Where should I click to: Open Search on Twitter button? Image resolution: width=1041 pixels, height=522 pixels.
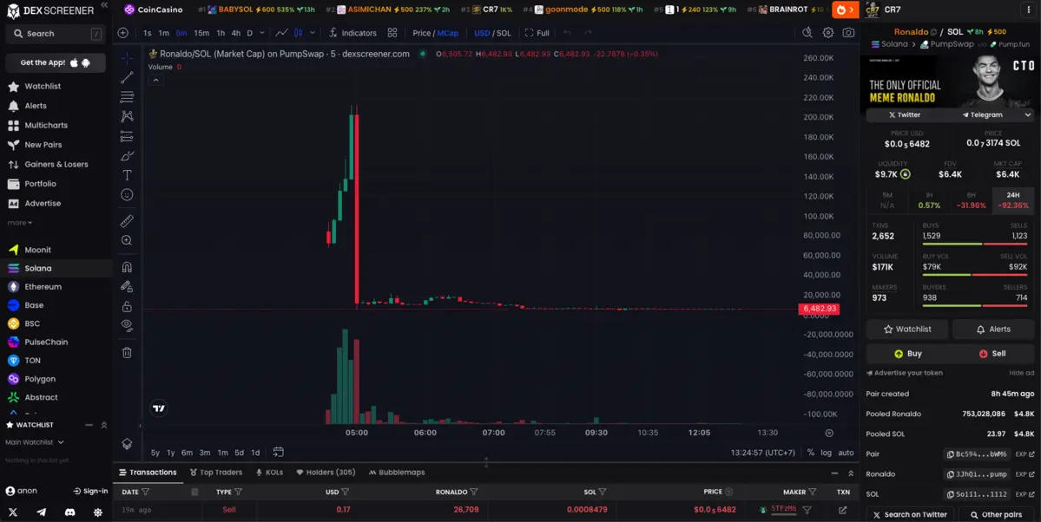910,515
